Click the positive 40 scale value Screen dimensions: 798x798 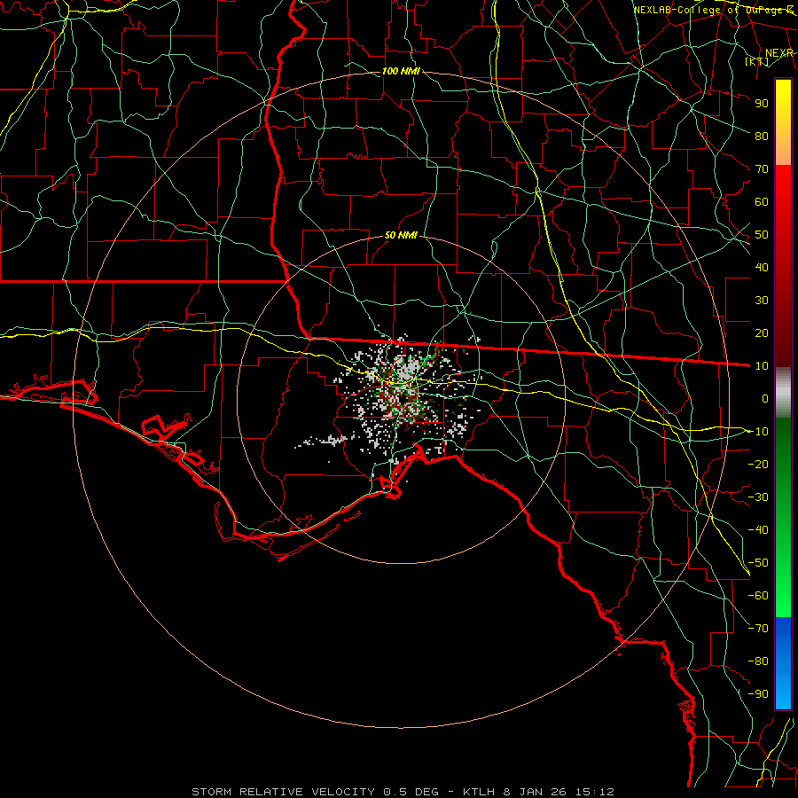(762, 267)
